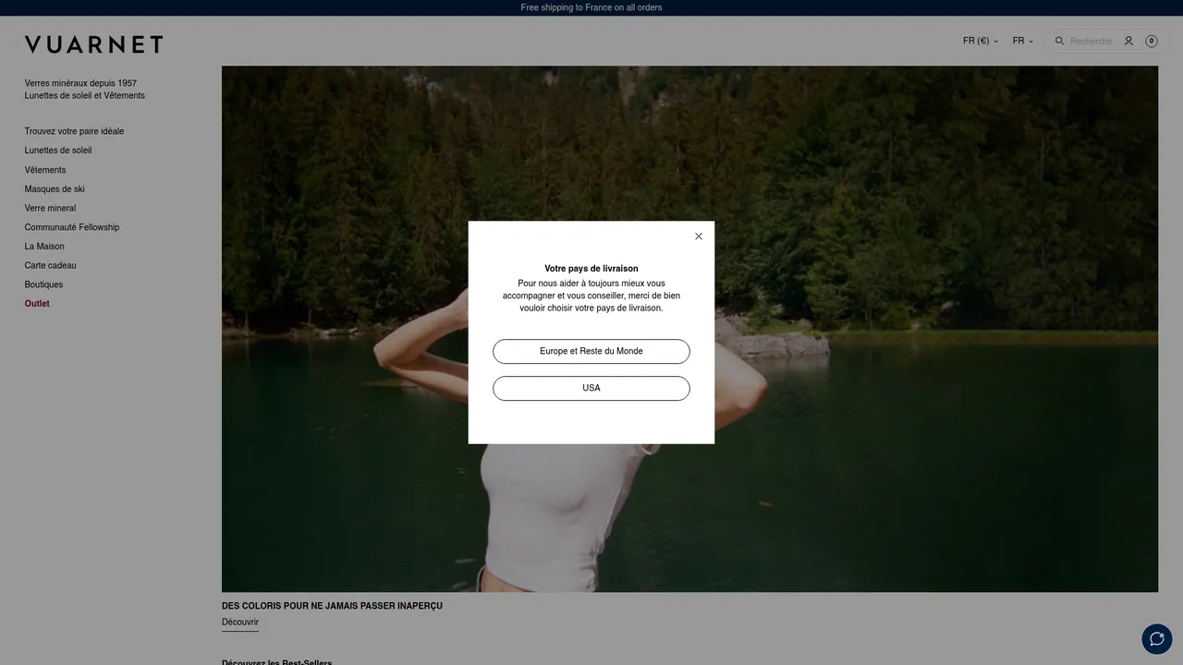Click the Découvrir link
The image size is (1183, 665).
point(240,623)
